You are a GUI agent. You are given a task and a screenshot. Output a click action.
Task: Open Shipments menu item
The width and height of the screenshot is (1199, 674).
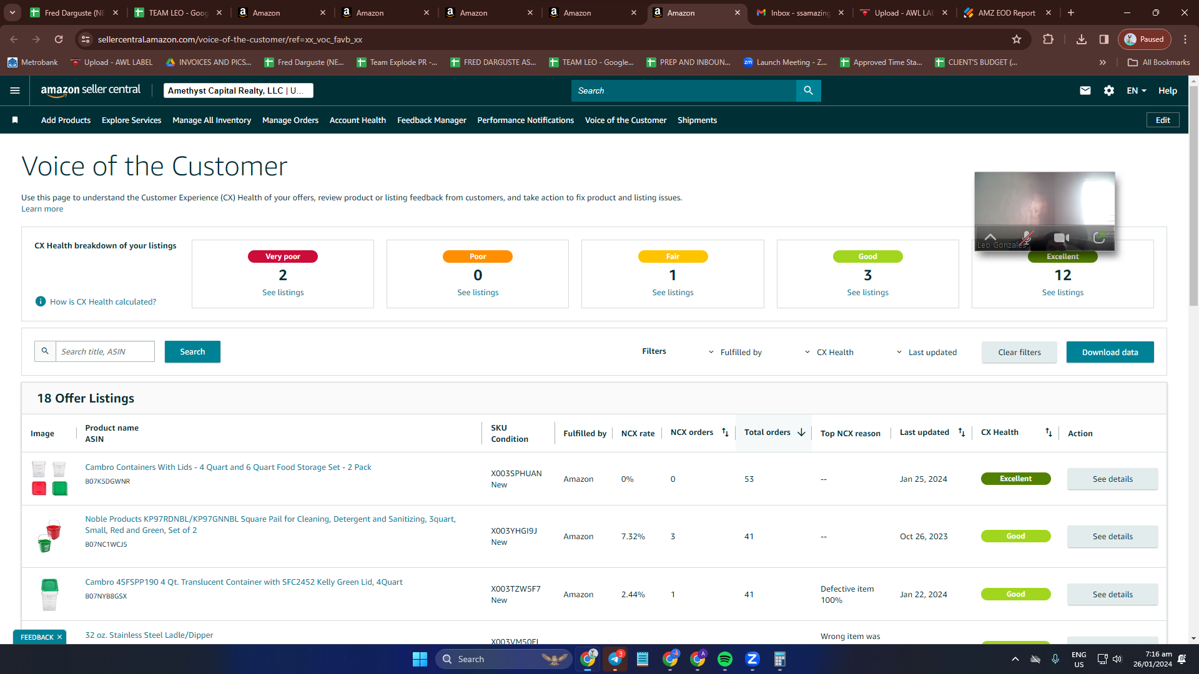697,120
